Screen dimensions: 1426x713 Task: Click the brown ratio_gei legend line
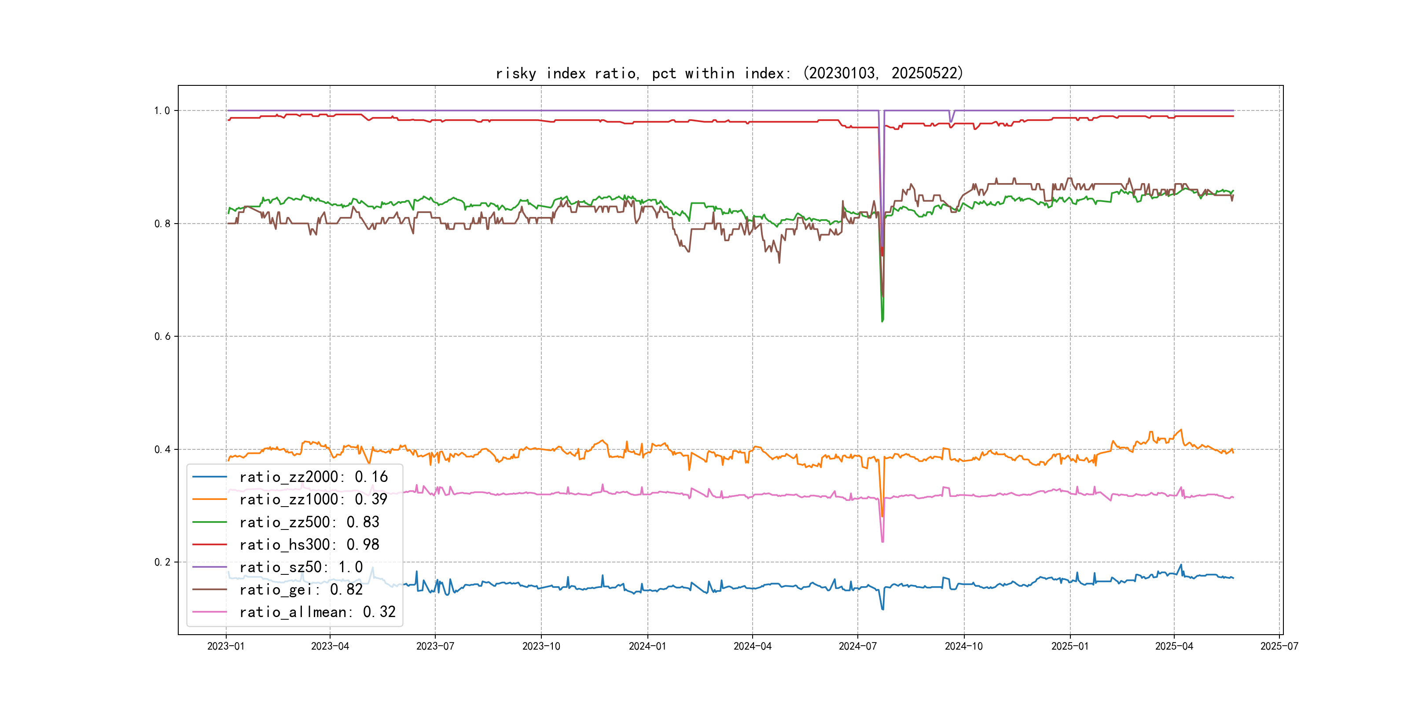209,590
